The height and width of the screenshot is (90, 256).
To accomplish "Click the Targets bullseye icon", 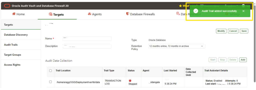I will coord(50,14).
